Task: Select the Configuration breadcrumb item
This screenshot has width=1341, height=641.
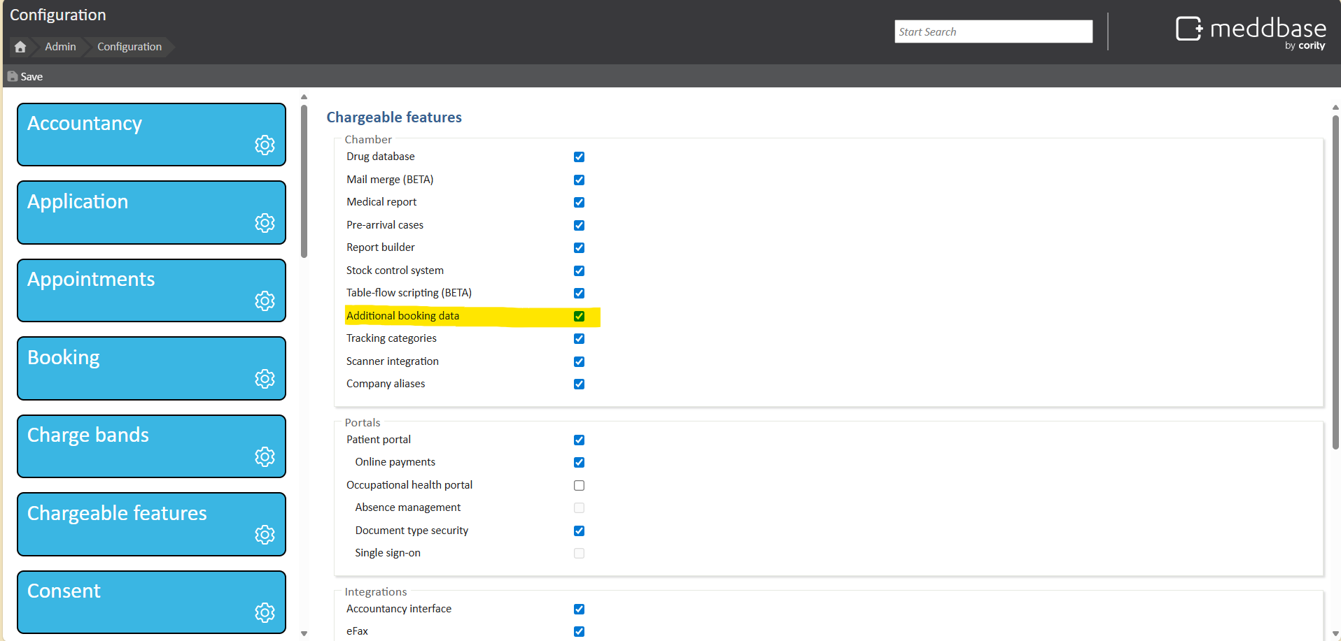Action: point(129,47)
